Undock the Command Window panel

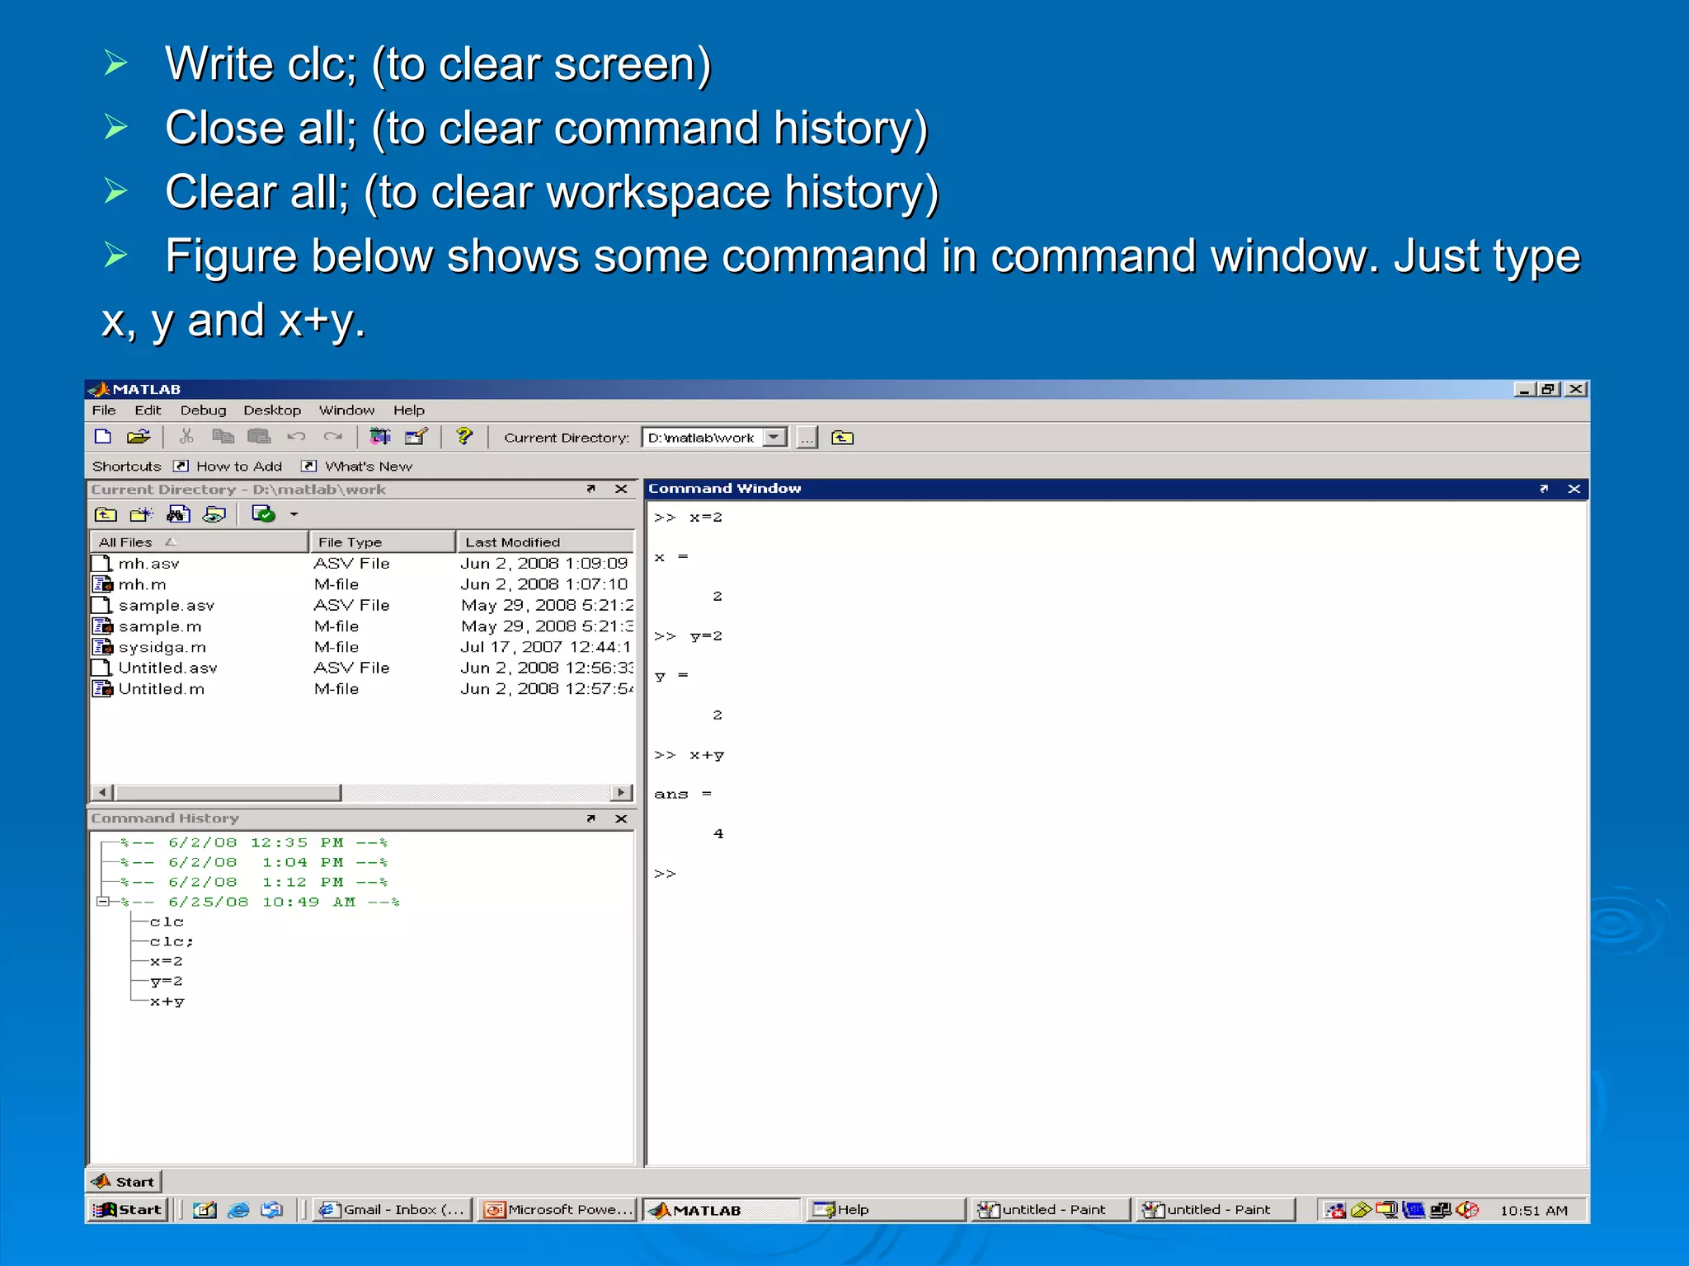coord(1544,489)
